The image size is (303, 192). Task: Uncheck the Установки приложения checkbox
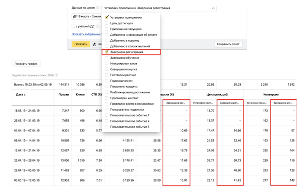pos(106,17)
